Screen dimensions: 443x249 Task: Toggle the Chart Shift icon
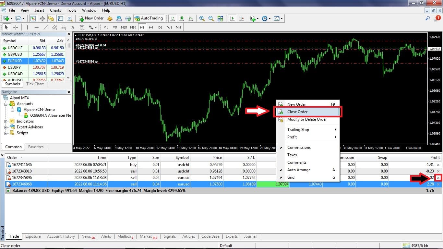click(241, 18)
